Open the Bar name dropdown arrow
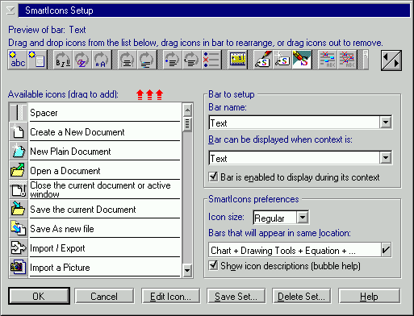414x316 pixels. point(386,123)
